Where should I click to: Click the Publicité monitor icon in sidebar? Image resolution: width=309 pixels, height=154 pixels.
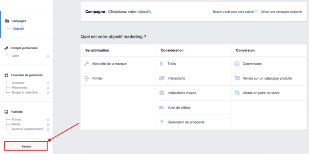click(x=6, y=112)
